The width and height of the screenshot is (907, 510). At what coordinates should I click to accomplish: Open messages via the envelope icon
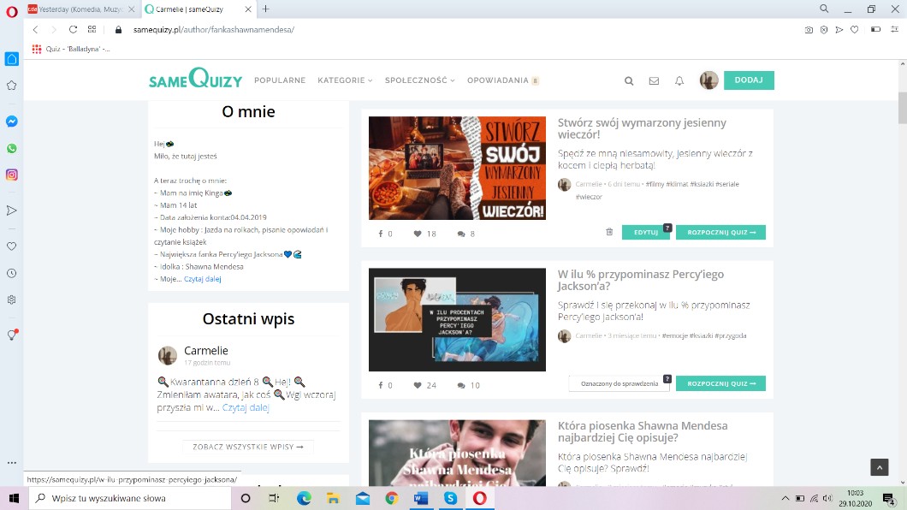(654, 81)
